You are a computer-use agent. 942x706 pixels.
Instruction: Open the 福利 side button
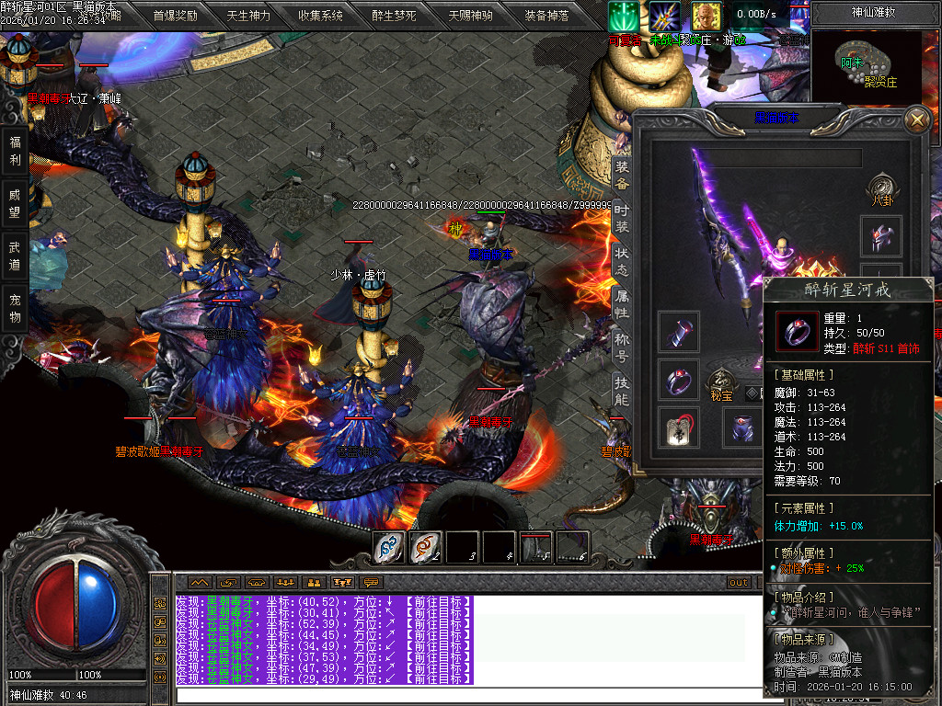[15, 151]
